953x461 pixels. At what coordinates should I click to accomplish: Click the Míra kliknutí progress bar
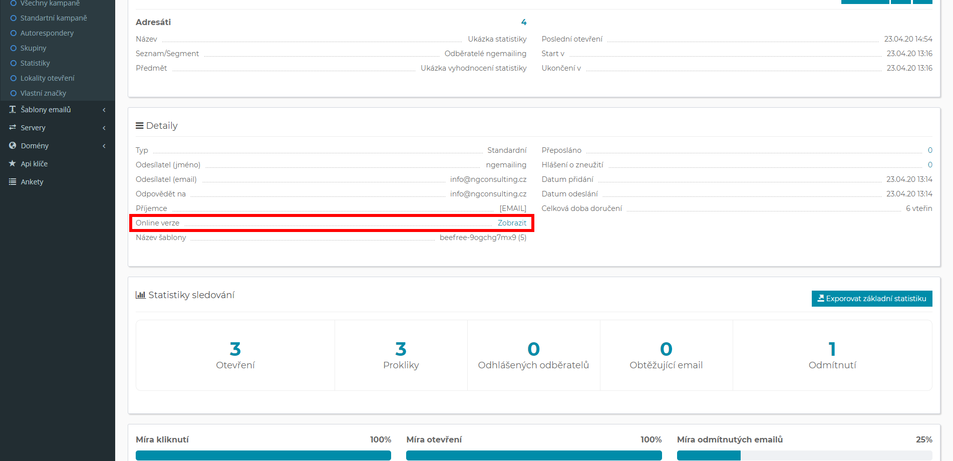(x=263, y=455)
